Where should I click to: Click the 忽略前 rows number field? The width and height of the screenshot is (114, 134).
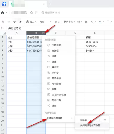(99, 120)
